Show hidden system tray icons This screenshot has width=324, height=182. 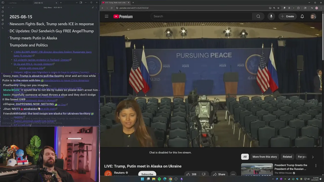273,179
